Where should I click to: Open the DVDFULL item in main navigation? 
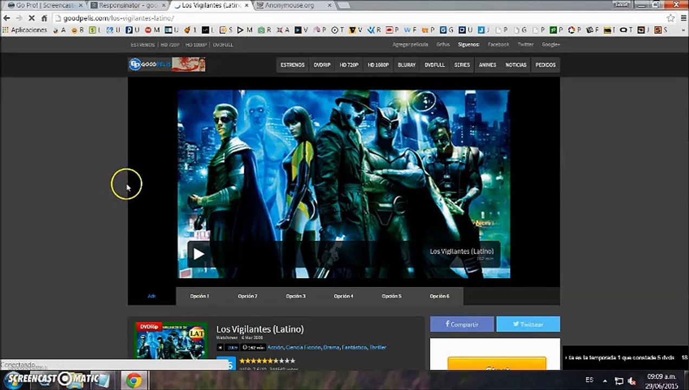434,65
